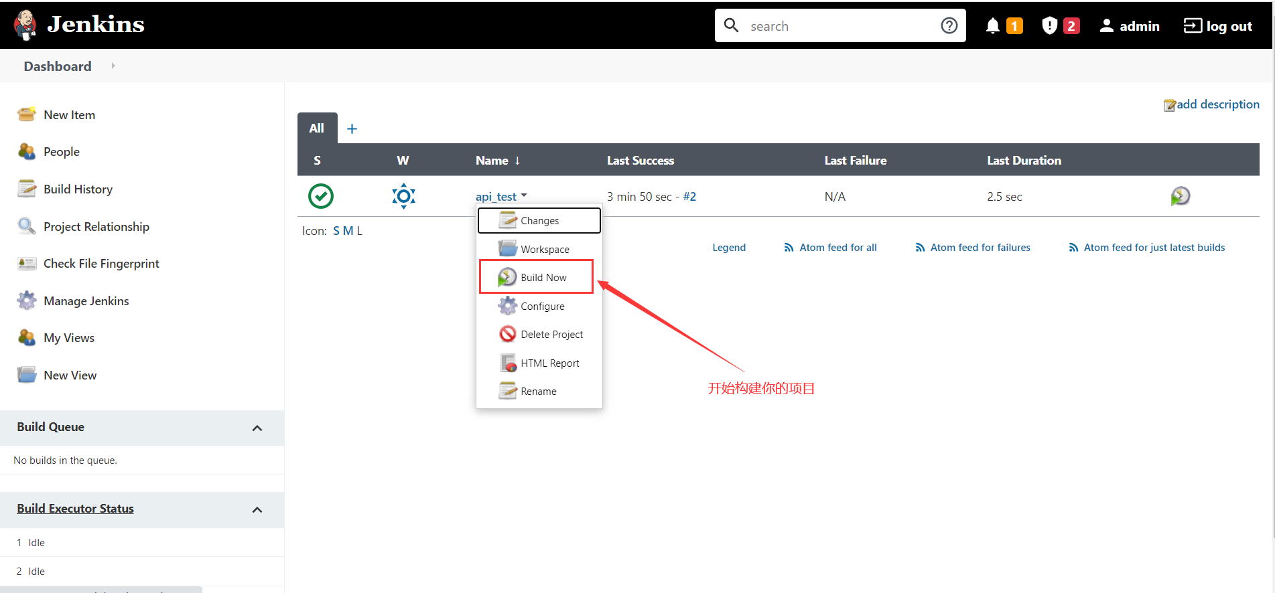The height and width of the screenshot is (593, 1275).
Task: Collapse the Build Executor Status panel
Action: pos(257,509)
